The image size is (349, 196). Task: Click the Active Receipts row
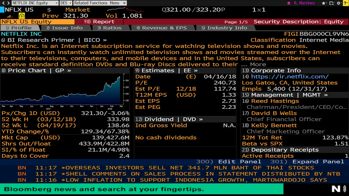(295, 156)
